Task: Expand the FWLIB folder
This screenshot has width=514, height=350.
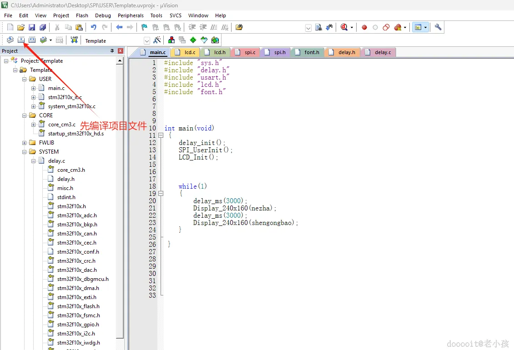Action: pos(25,143)
